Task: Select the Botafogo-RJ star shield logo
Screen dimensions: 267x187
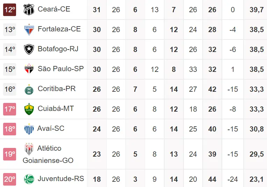Action: click(x=29, y=49)
